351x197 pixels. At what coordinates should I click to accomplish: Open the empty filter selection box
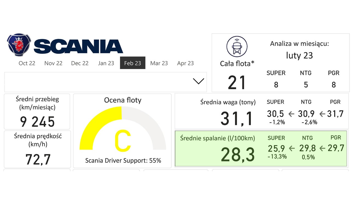tap(106, 82)
